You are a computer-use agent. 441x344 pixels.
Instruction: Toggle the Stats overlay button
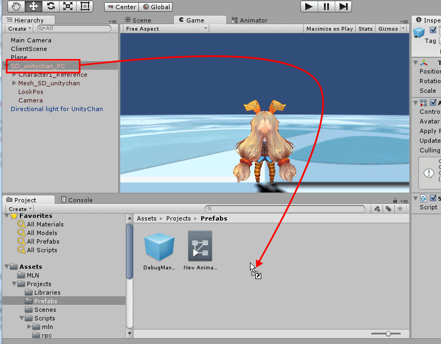(x=365, y=28)
